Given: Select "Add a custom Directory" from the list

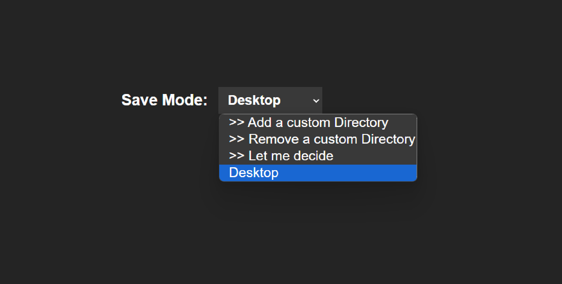Looking at the screenshot, I should coord(318,123).
